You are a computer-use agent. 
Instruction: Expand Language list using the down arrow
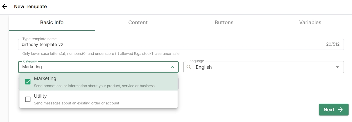click(x=338, y=67)
